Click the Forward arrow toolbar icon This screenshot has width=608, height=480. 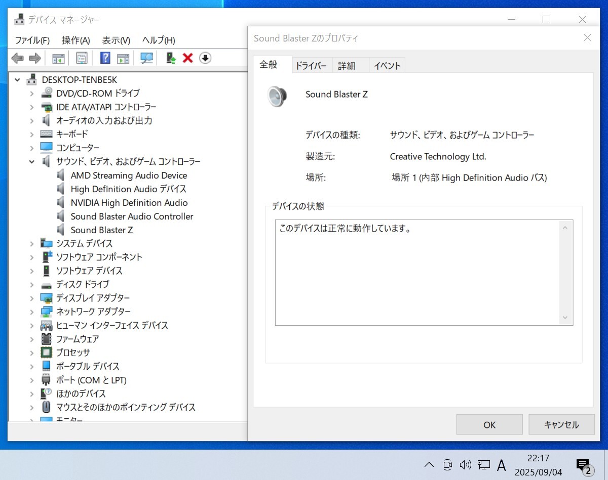pyautogui.click(x=34, y=58)
